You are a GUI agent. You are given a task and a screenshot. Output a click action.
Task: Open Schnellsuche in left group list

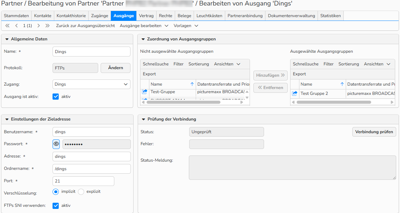156,64
